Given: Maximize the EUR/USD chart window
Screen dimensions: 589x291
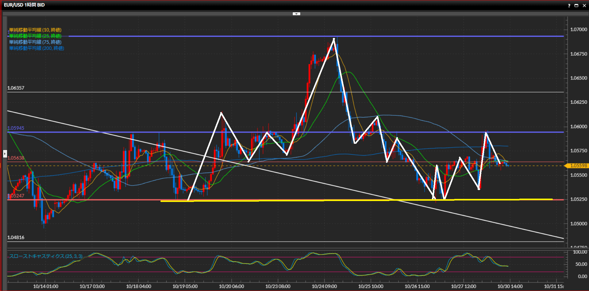Looking at the screenshot, I should [x=576, y=6].
